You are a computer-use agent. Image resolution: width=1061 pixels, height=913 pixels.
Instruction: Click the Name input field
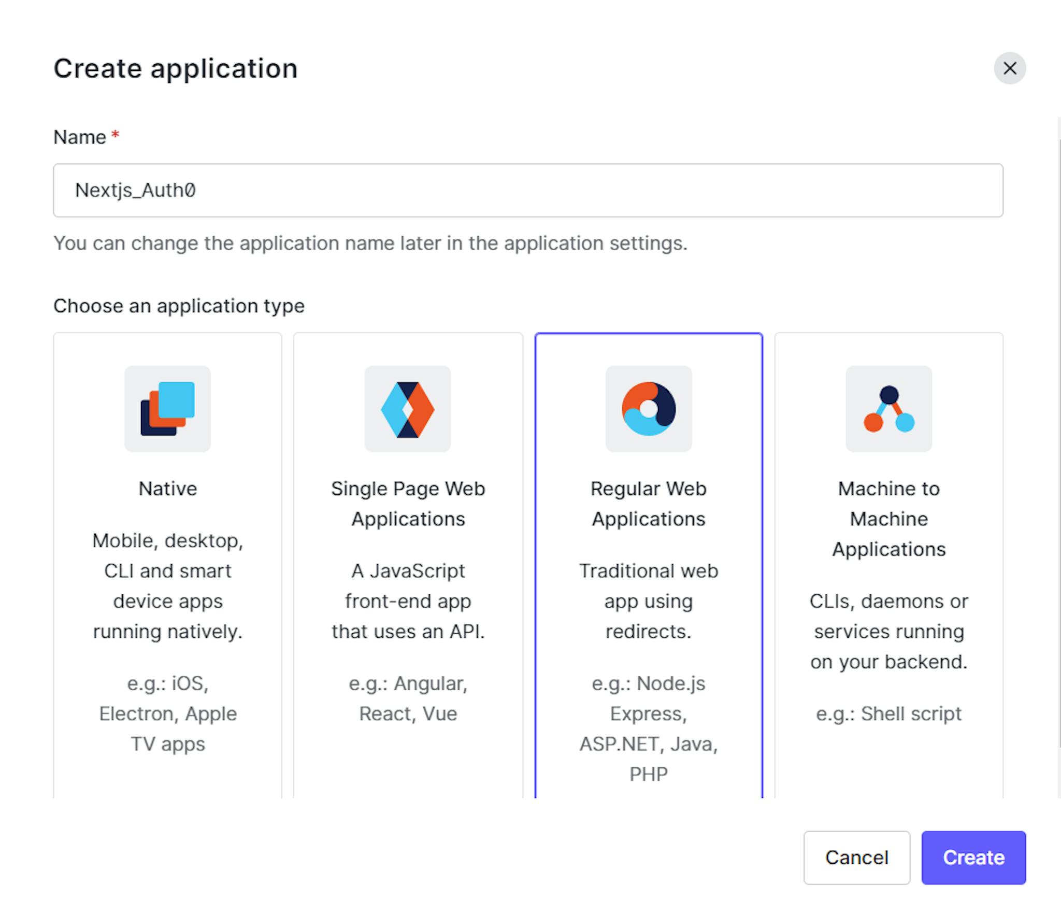click(x=528, y=190)
